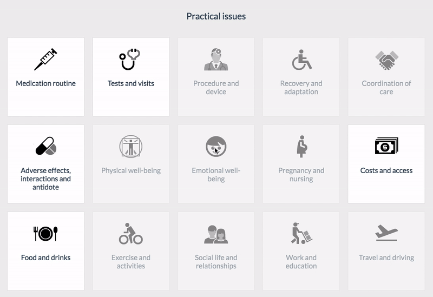Select the worker with hand truck icon

coord(301,233)
